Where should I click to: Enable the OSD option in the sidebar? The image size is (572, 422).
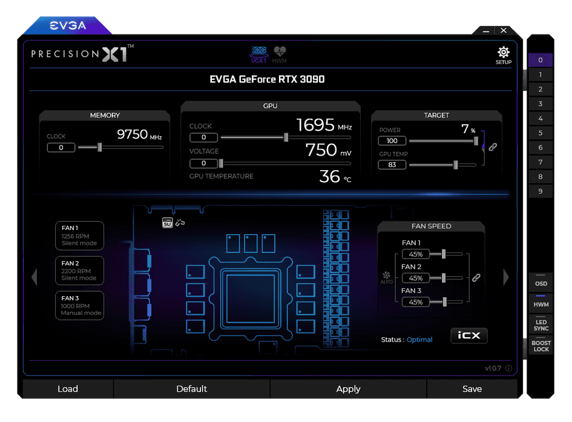(x=540, y=282)
